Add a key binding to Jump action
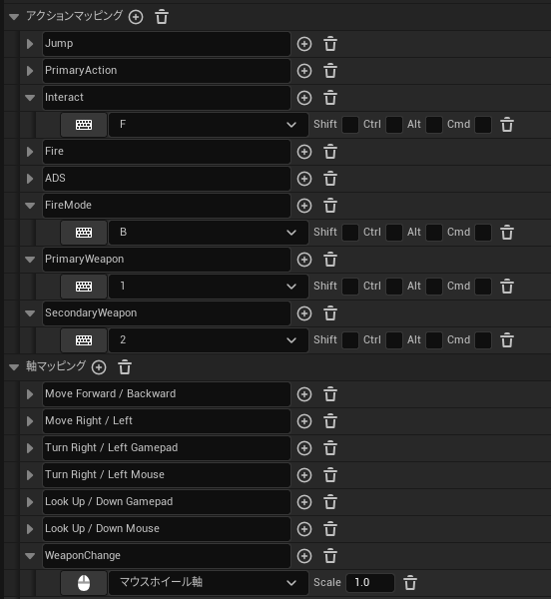 tap(304, 44)
